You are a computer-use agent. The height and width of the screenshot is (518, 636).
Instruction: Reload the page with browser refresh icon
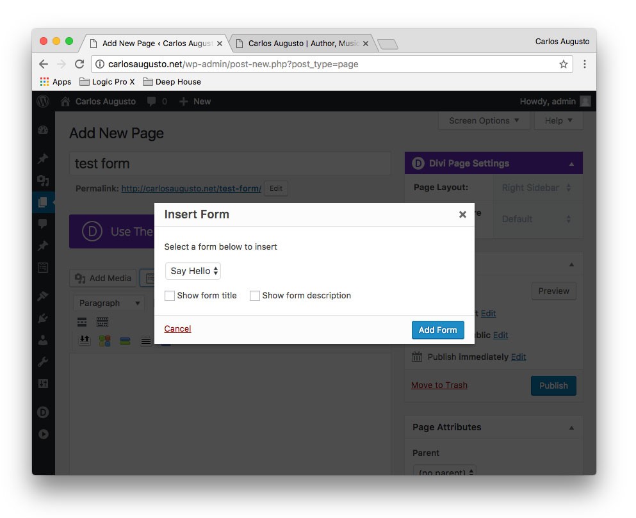79,64
